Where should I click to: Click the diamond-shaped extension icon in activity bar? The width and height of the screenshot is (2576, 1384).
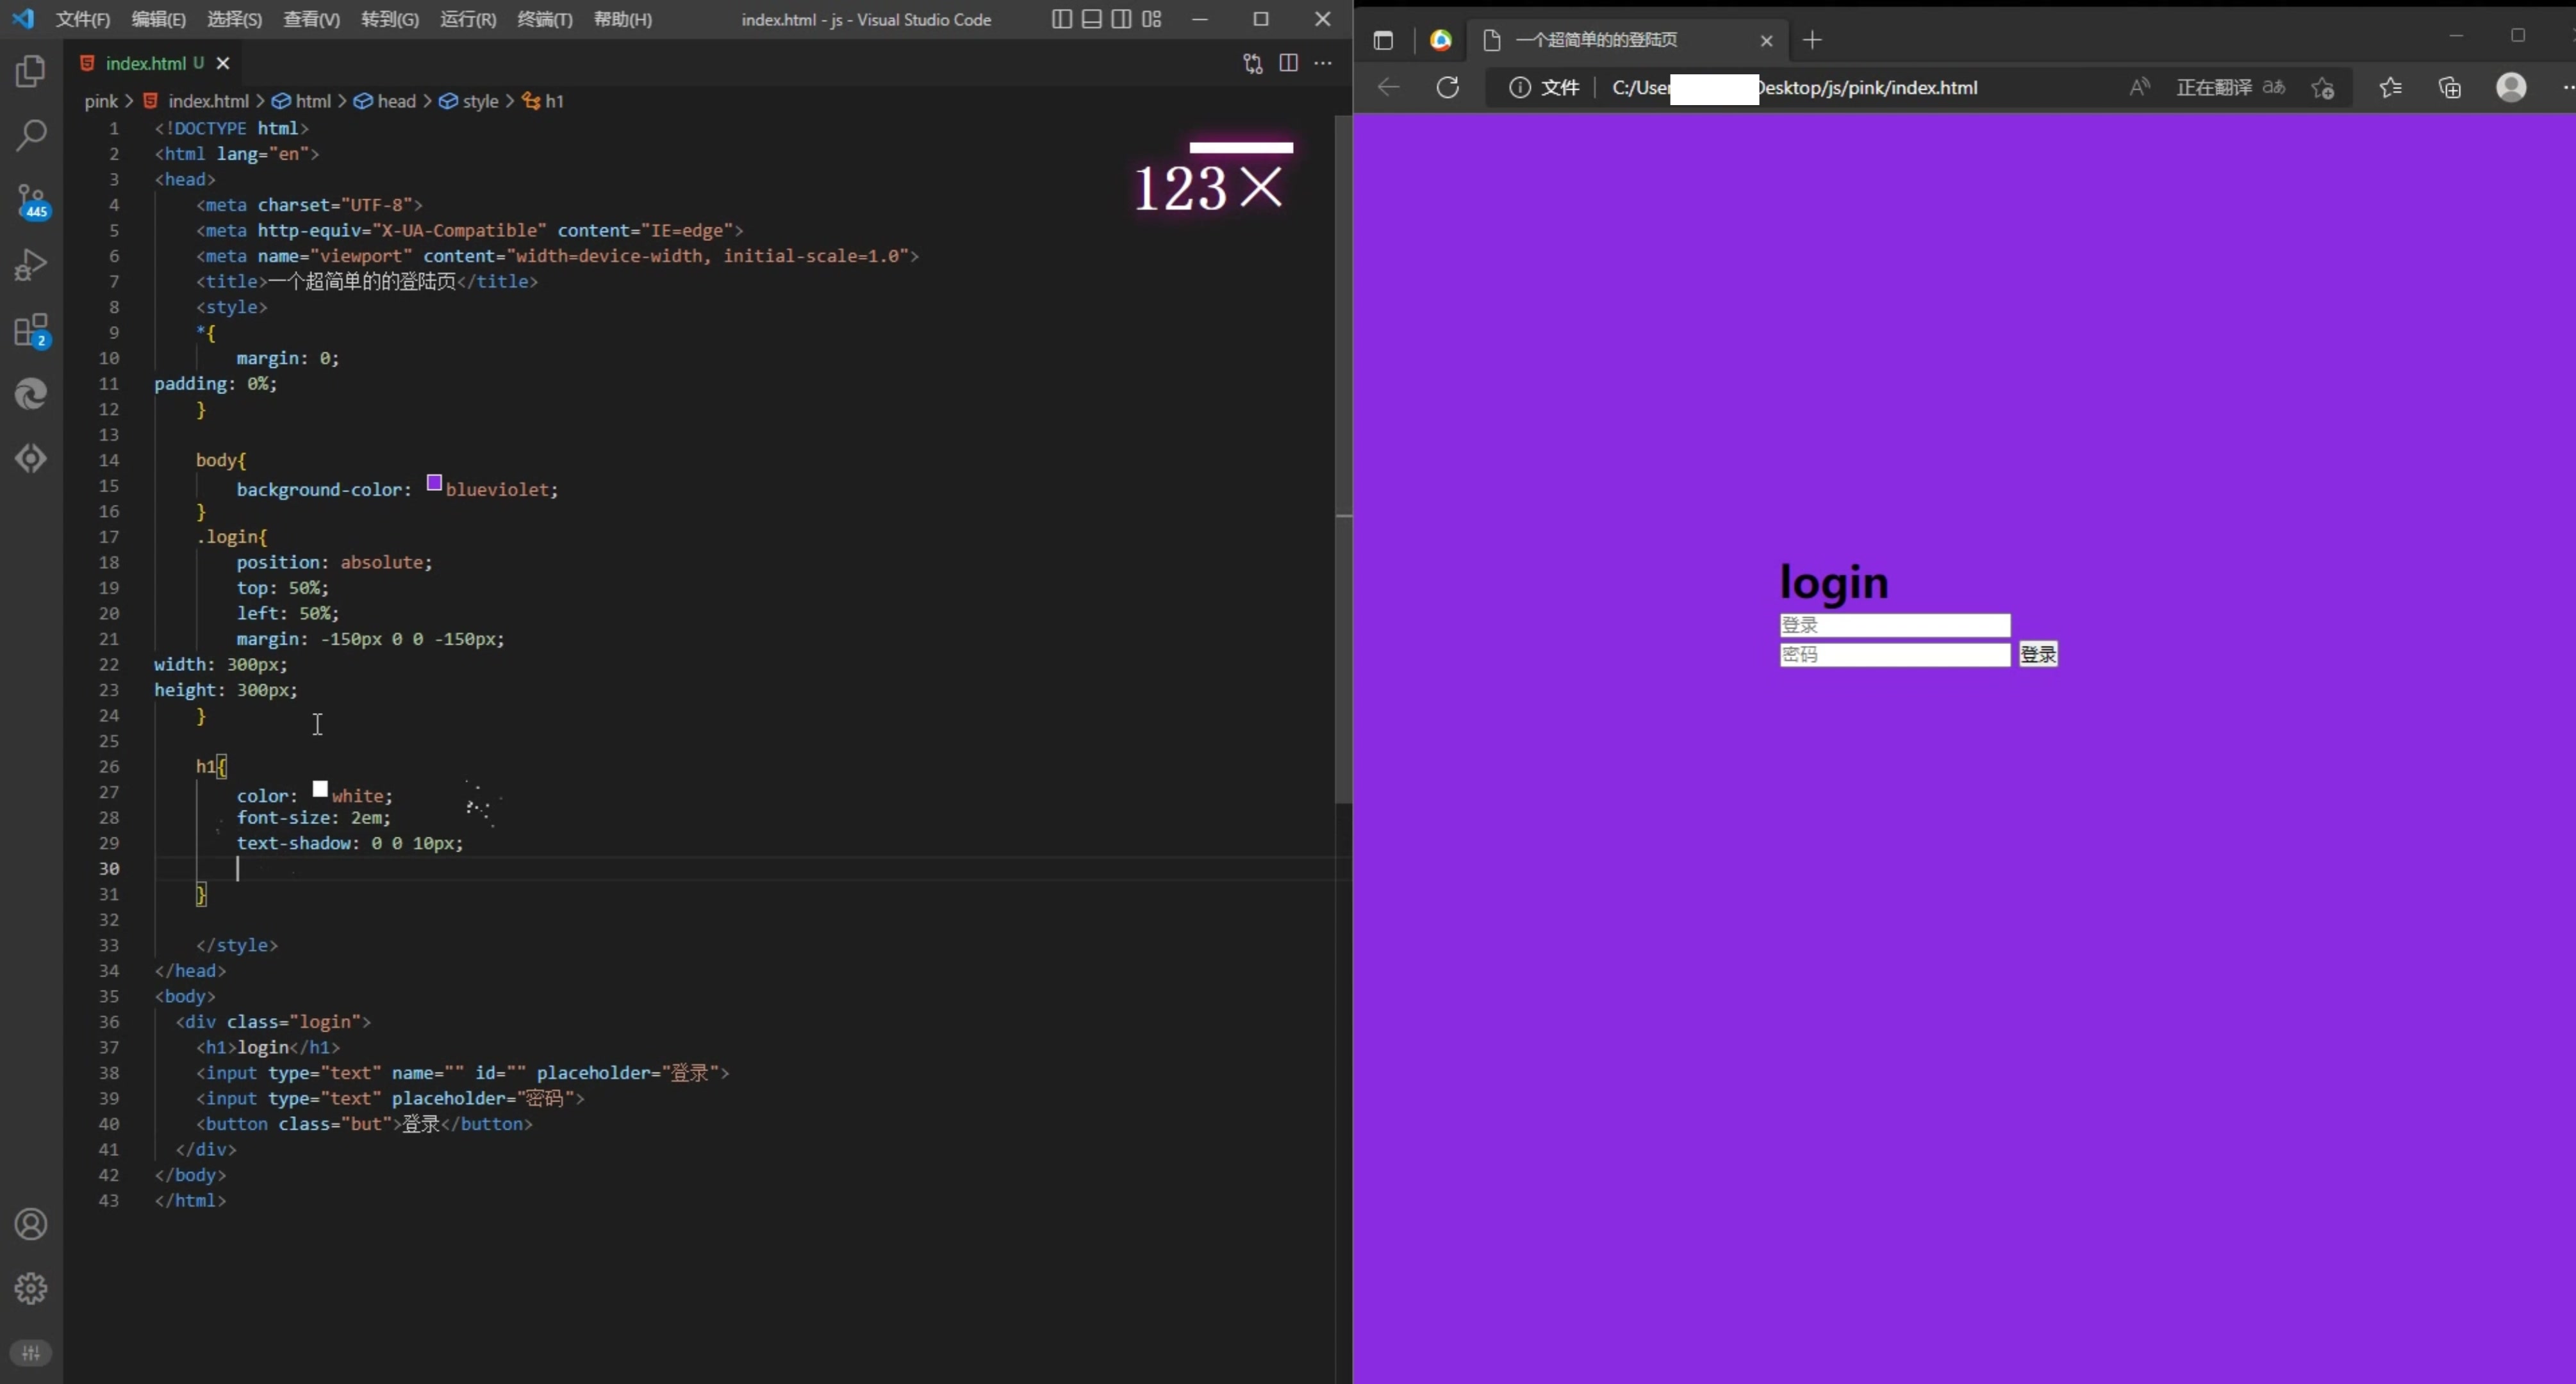point(31,458)
